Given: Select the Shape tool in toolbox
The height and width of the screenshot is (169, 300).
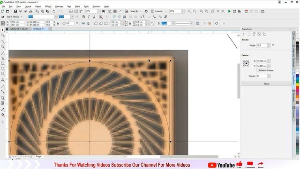Looking at the screenshot, I should point(3,36).
